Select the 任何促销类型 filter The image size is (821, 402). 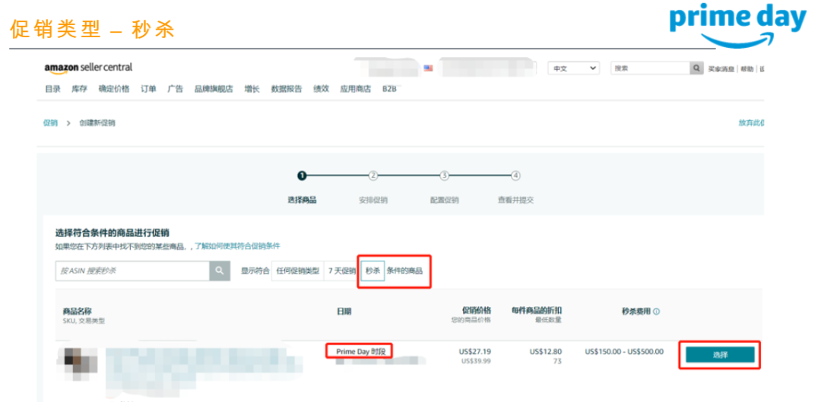[x=297, y=271]
